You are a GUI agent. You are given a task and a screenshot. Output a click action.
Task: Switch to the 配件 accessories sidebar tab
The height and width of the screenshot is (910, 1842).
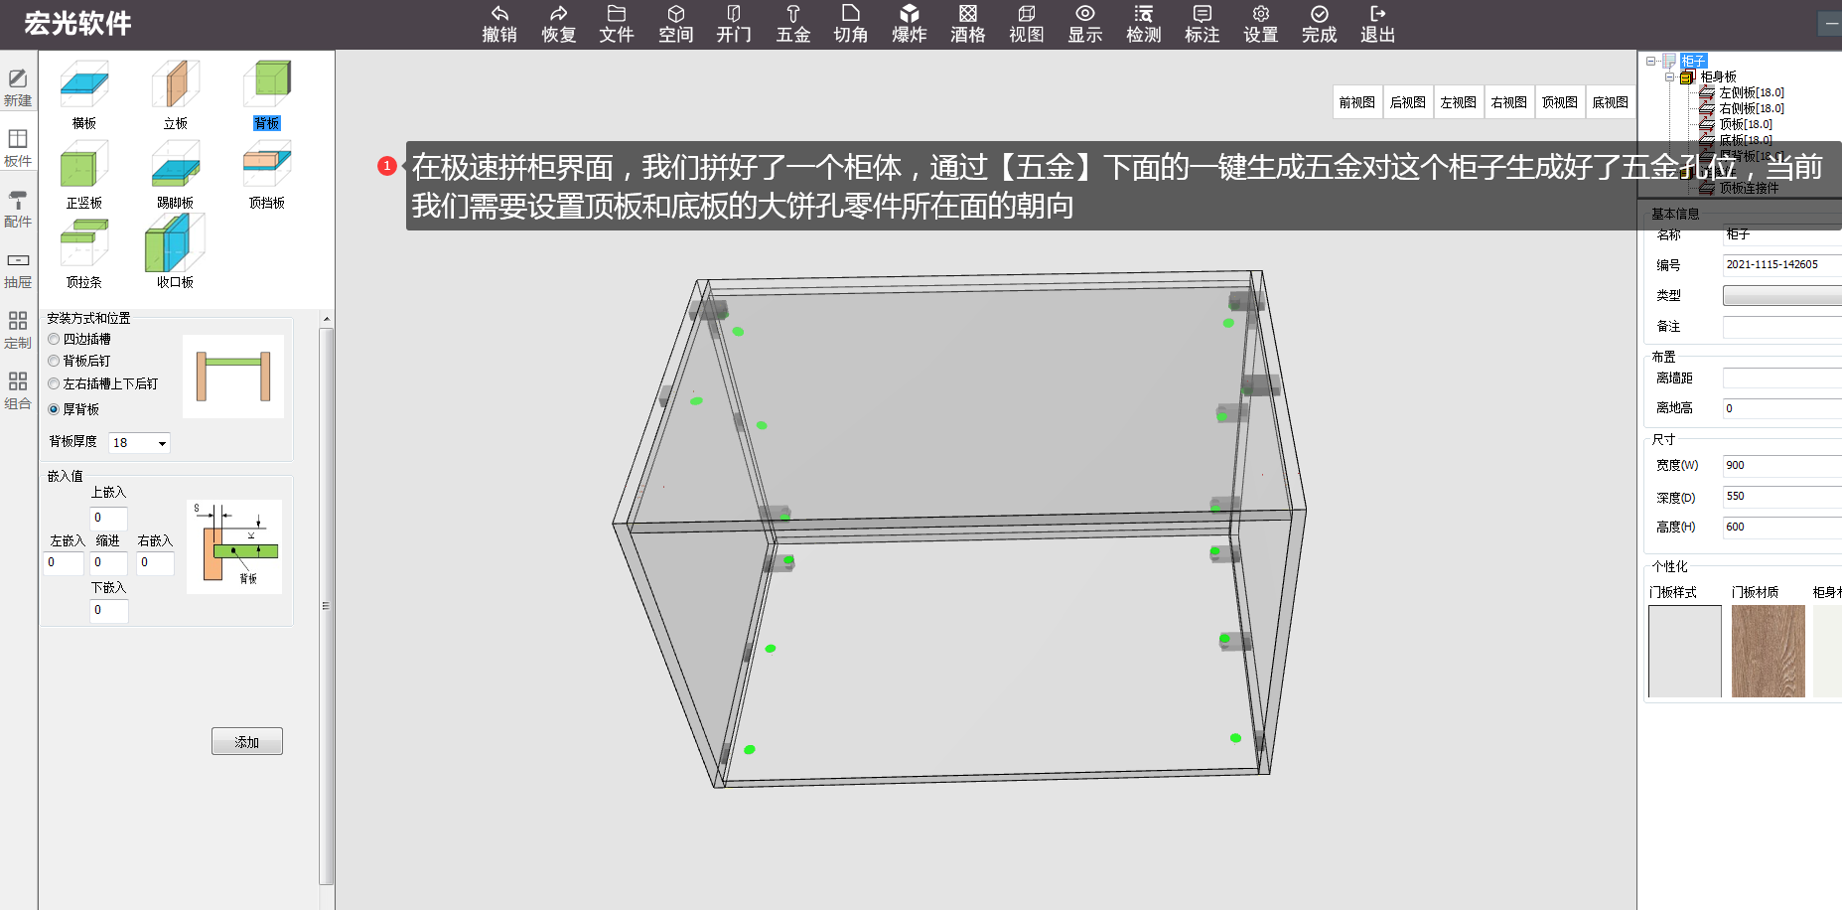point(18,209)
